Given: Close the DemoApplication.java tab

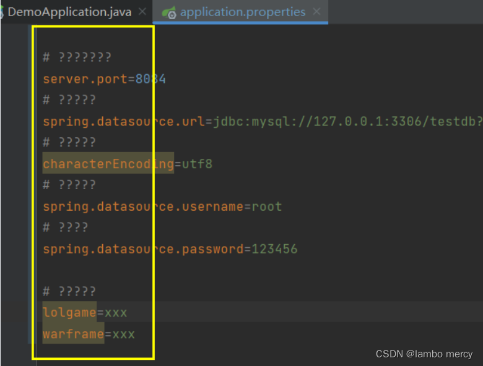Looking at the screenshot, I should click(x=142, y=12).
